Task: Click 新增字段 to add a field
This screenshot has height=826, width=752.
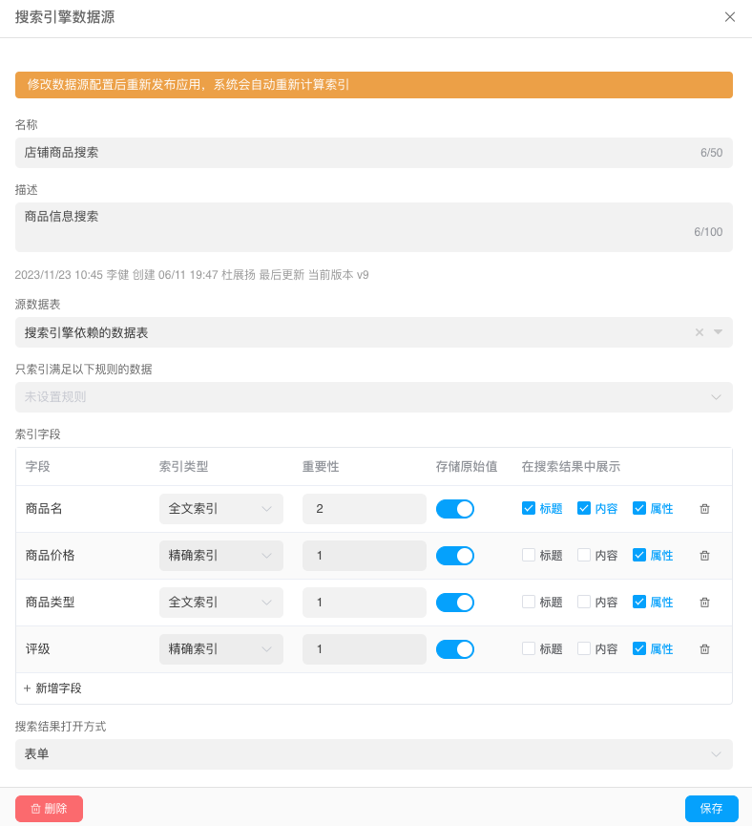Action: coord(52,688)
